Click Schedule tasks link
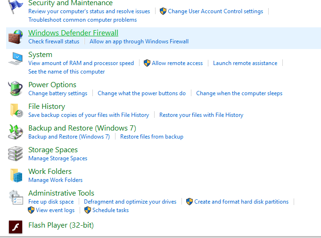The image size is (321, 238). (x=111, y=210)
